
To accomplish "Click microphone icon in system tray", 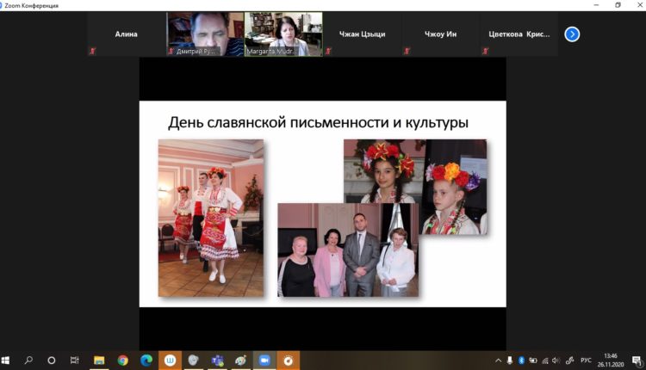I will (510, 361).
